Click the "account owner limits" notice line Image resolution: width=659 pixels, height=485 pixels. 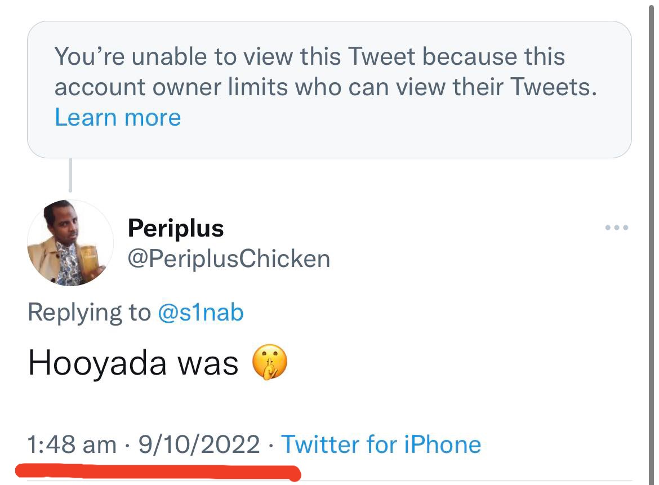tap(325, 87)
